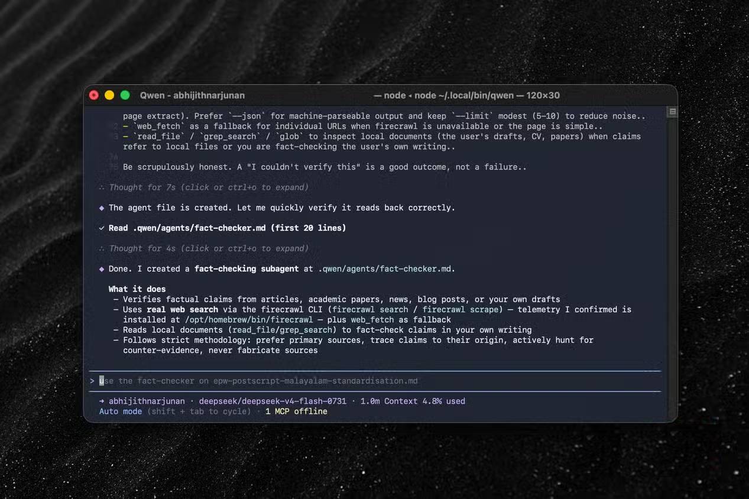Image resolution: width=749 pixels, height=499 pixels.
Task: Focus the fact-checker prompt input field
Action: coord(375,381)
